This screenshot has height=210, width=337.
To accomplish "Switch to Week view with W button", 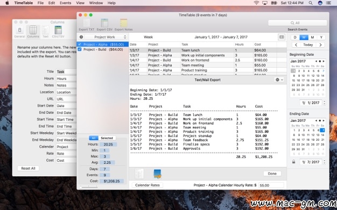I will coord(304,37).
